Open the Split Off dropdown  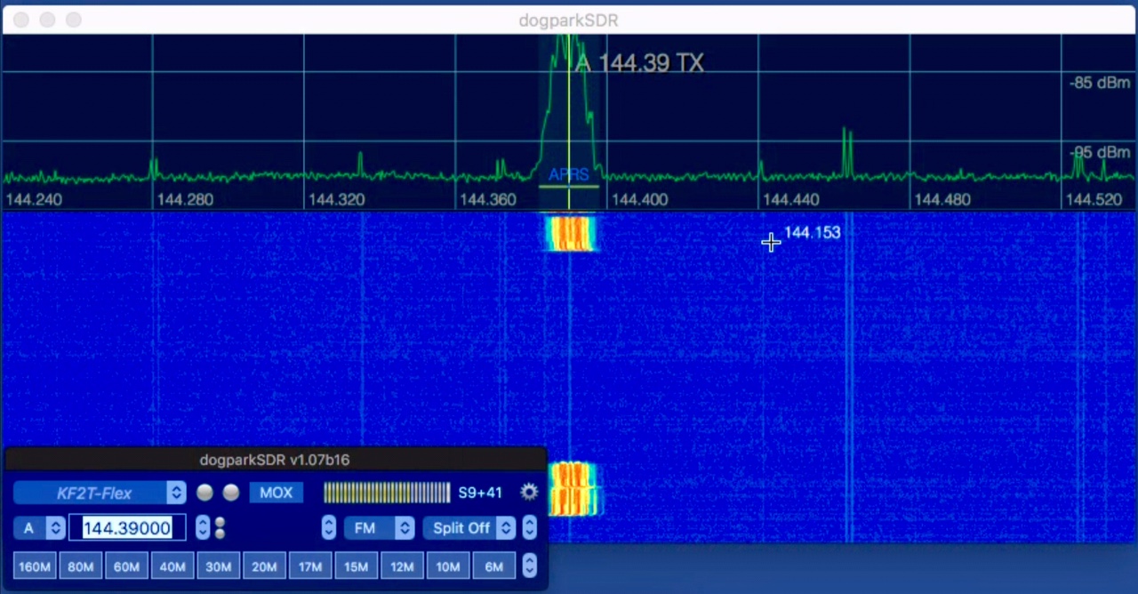(x=469, y=527)
